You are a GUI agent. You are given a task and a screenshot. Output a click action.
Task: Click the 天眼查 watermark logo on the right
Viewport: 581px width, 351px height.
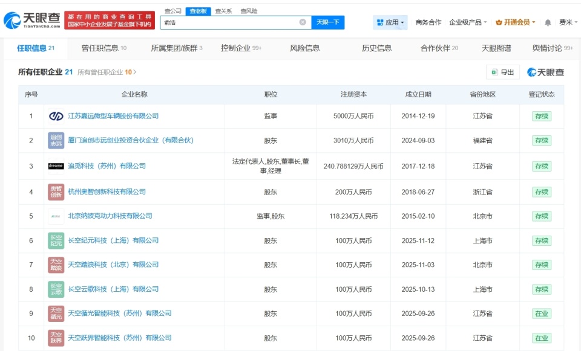click(545, 72)
